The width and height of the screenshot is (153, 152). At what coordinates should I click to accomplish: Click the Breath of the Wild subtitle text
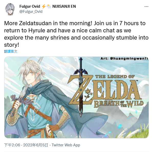tap(118, 104)
